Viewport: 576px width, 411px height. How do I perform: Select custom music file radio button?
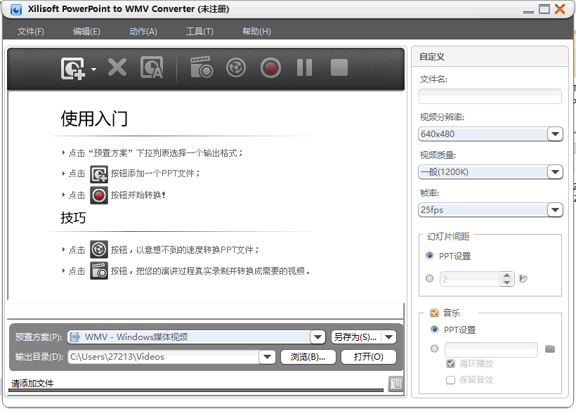pyautogui.click(x=434, y=348)
